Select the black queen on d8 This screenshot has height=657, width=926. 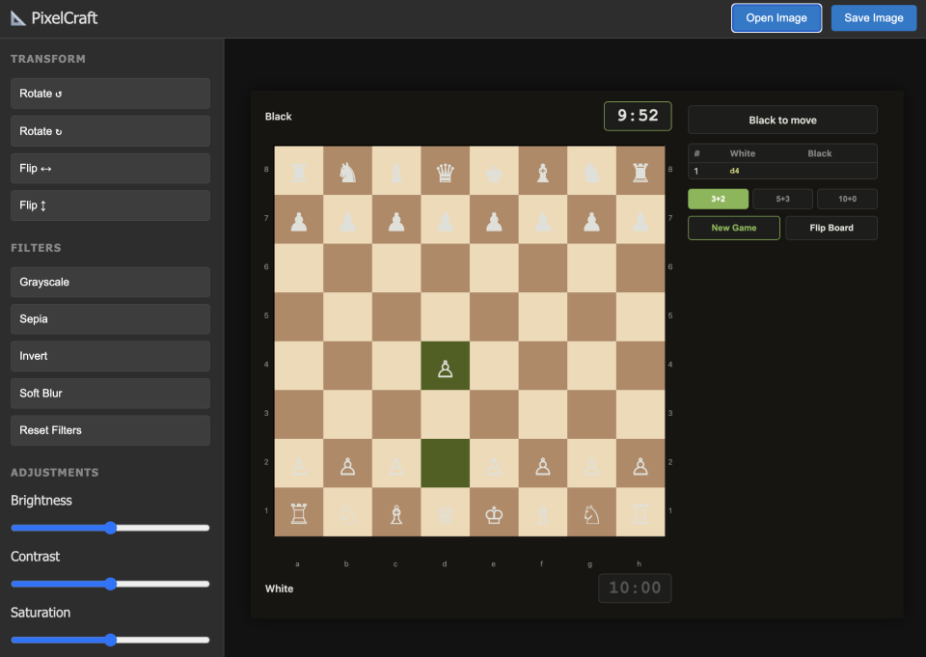pos(445,172)
